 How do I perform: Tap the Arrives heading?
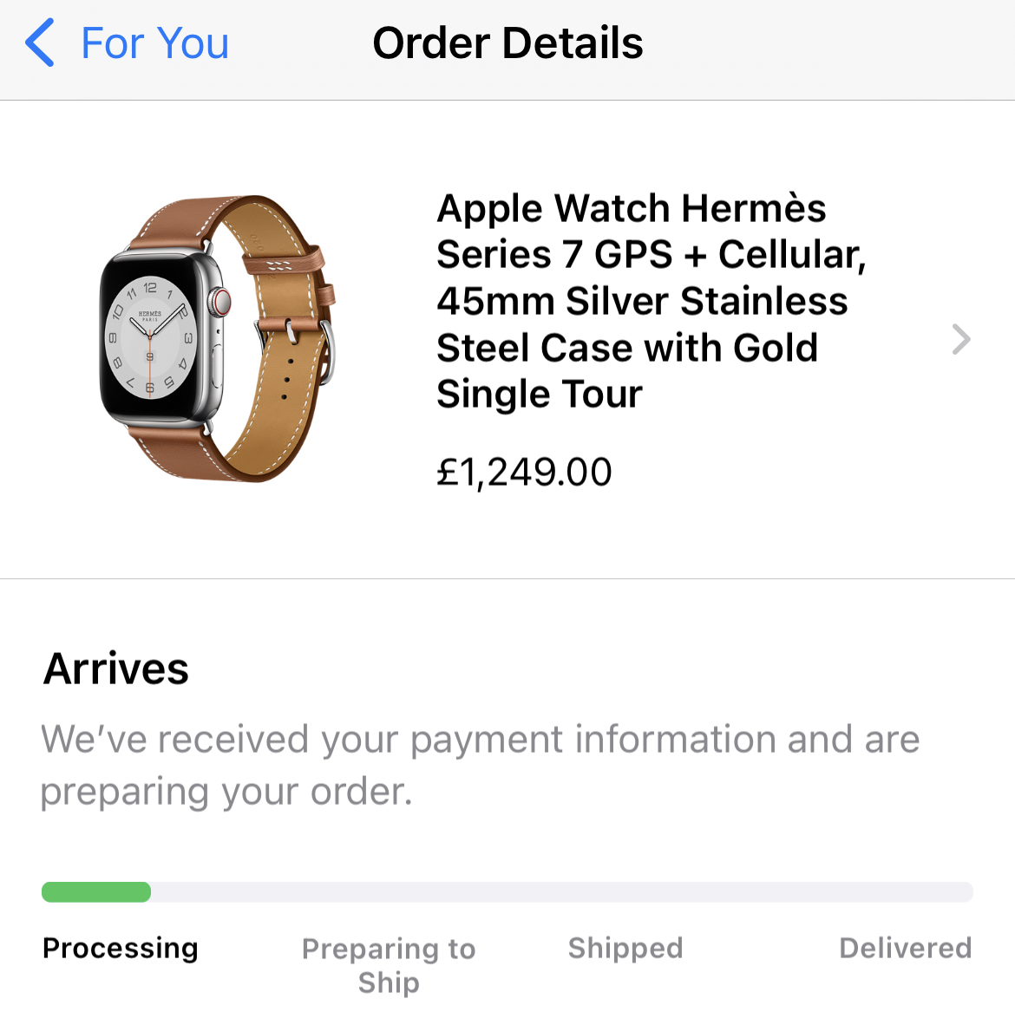click(x=116, y=669)
